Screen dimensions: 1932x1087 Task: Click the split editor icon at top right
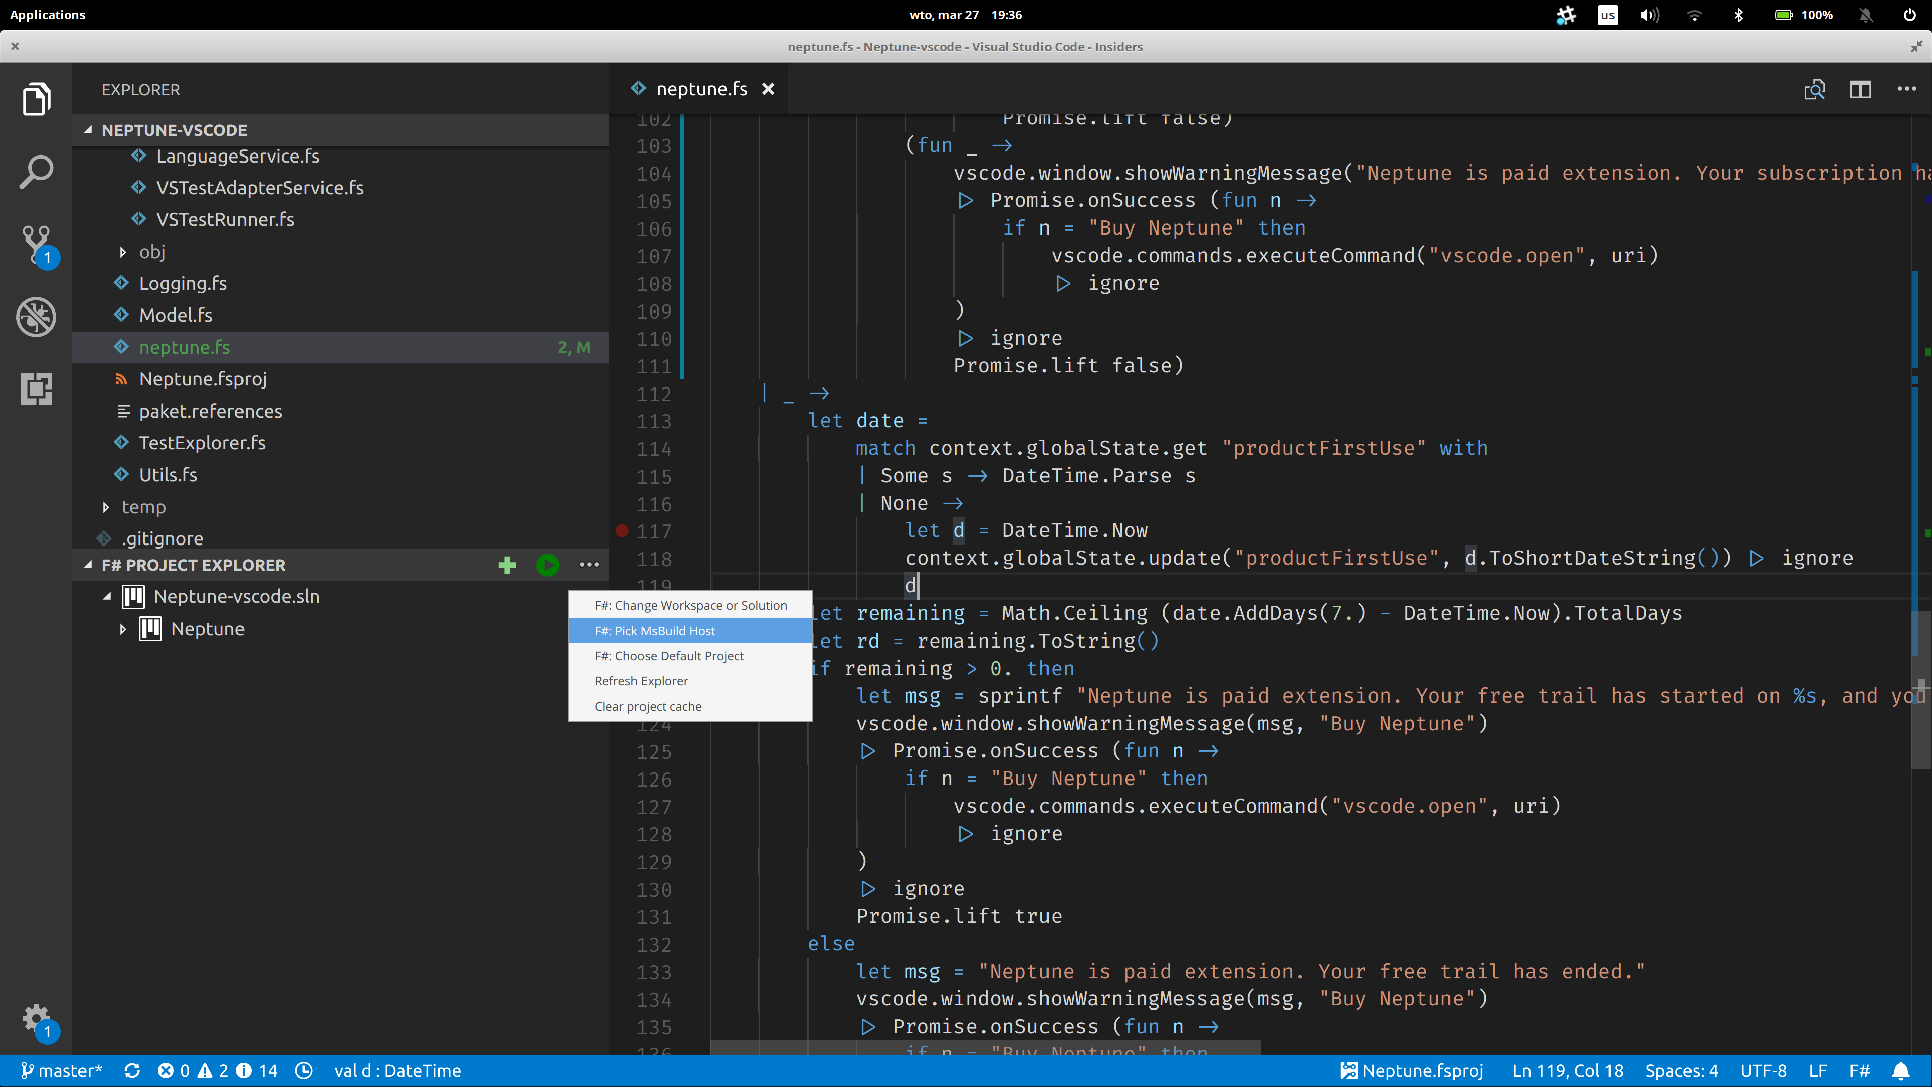tap(1861, 89)
